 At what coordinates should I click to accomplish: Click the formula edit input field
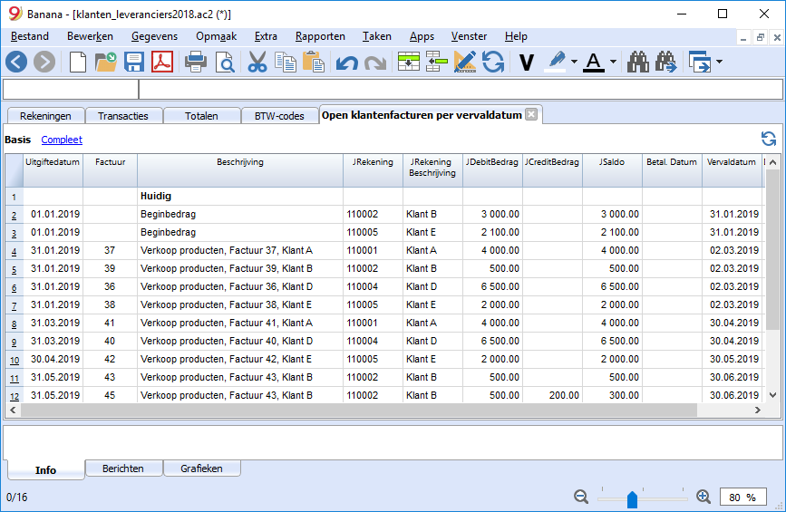461,90
